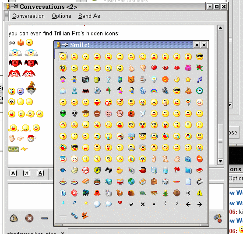
Task: Select the thumbs up emoticon
Action: click(x=131, y=68)
